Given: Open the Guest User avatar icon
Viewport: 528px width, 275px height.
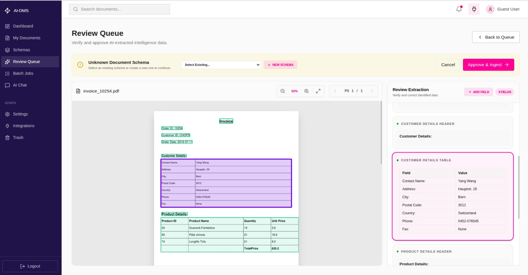Looking at the screenshot, I should 490,9.
